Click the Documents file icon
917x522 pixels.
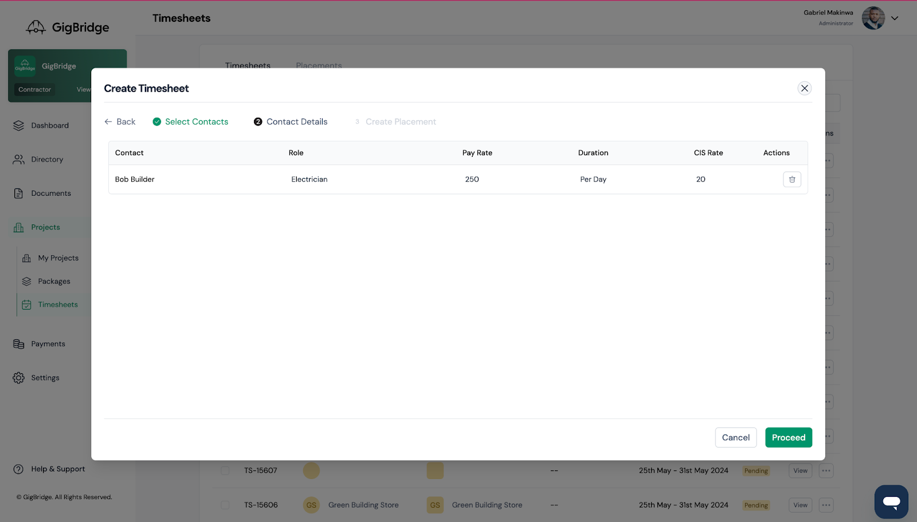(19, 193)
